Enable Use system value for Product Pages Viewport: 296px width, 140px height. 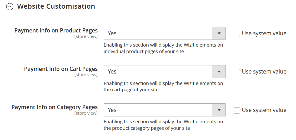click(x=237, y=34)
